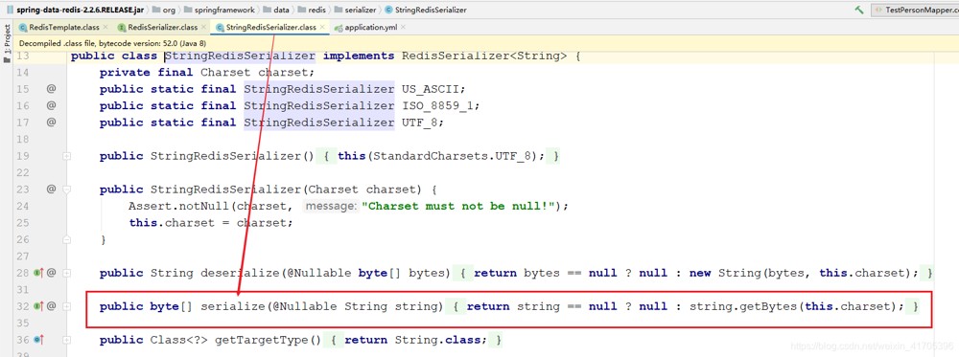Click the @ annotation gutter icon on line 17
Image resolution: width=959 pixels, height=357 pixels.
tap(52, 123)
